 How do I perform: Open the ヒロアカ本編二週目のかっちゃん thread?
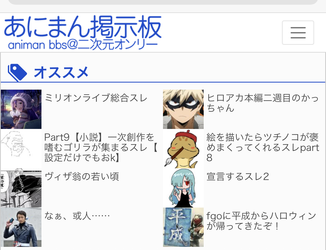pyautogui.click(x=263, y=103)
